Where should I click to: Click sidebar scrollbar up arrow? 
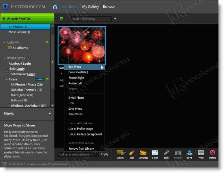(52, 26)
